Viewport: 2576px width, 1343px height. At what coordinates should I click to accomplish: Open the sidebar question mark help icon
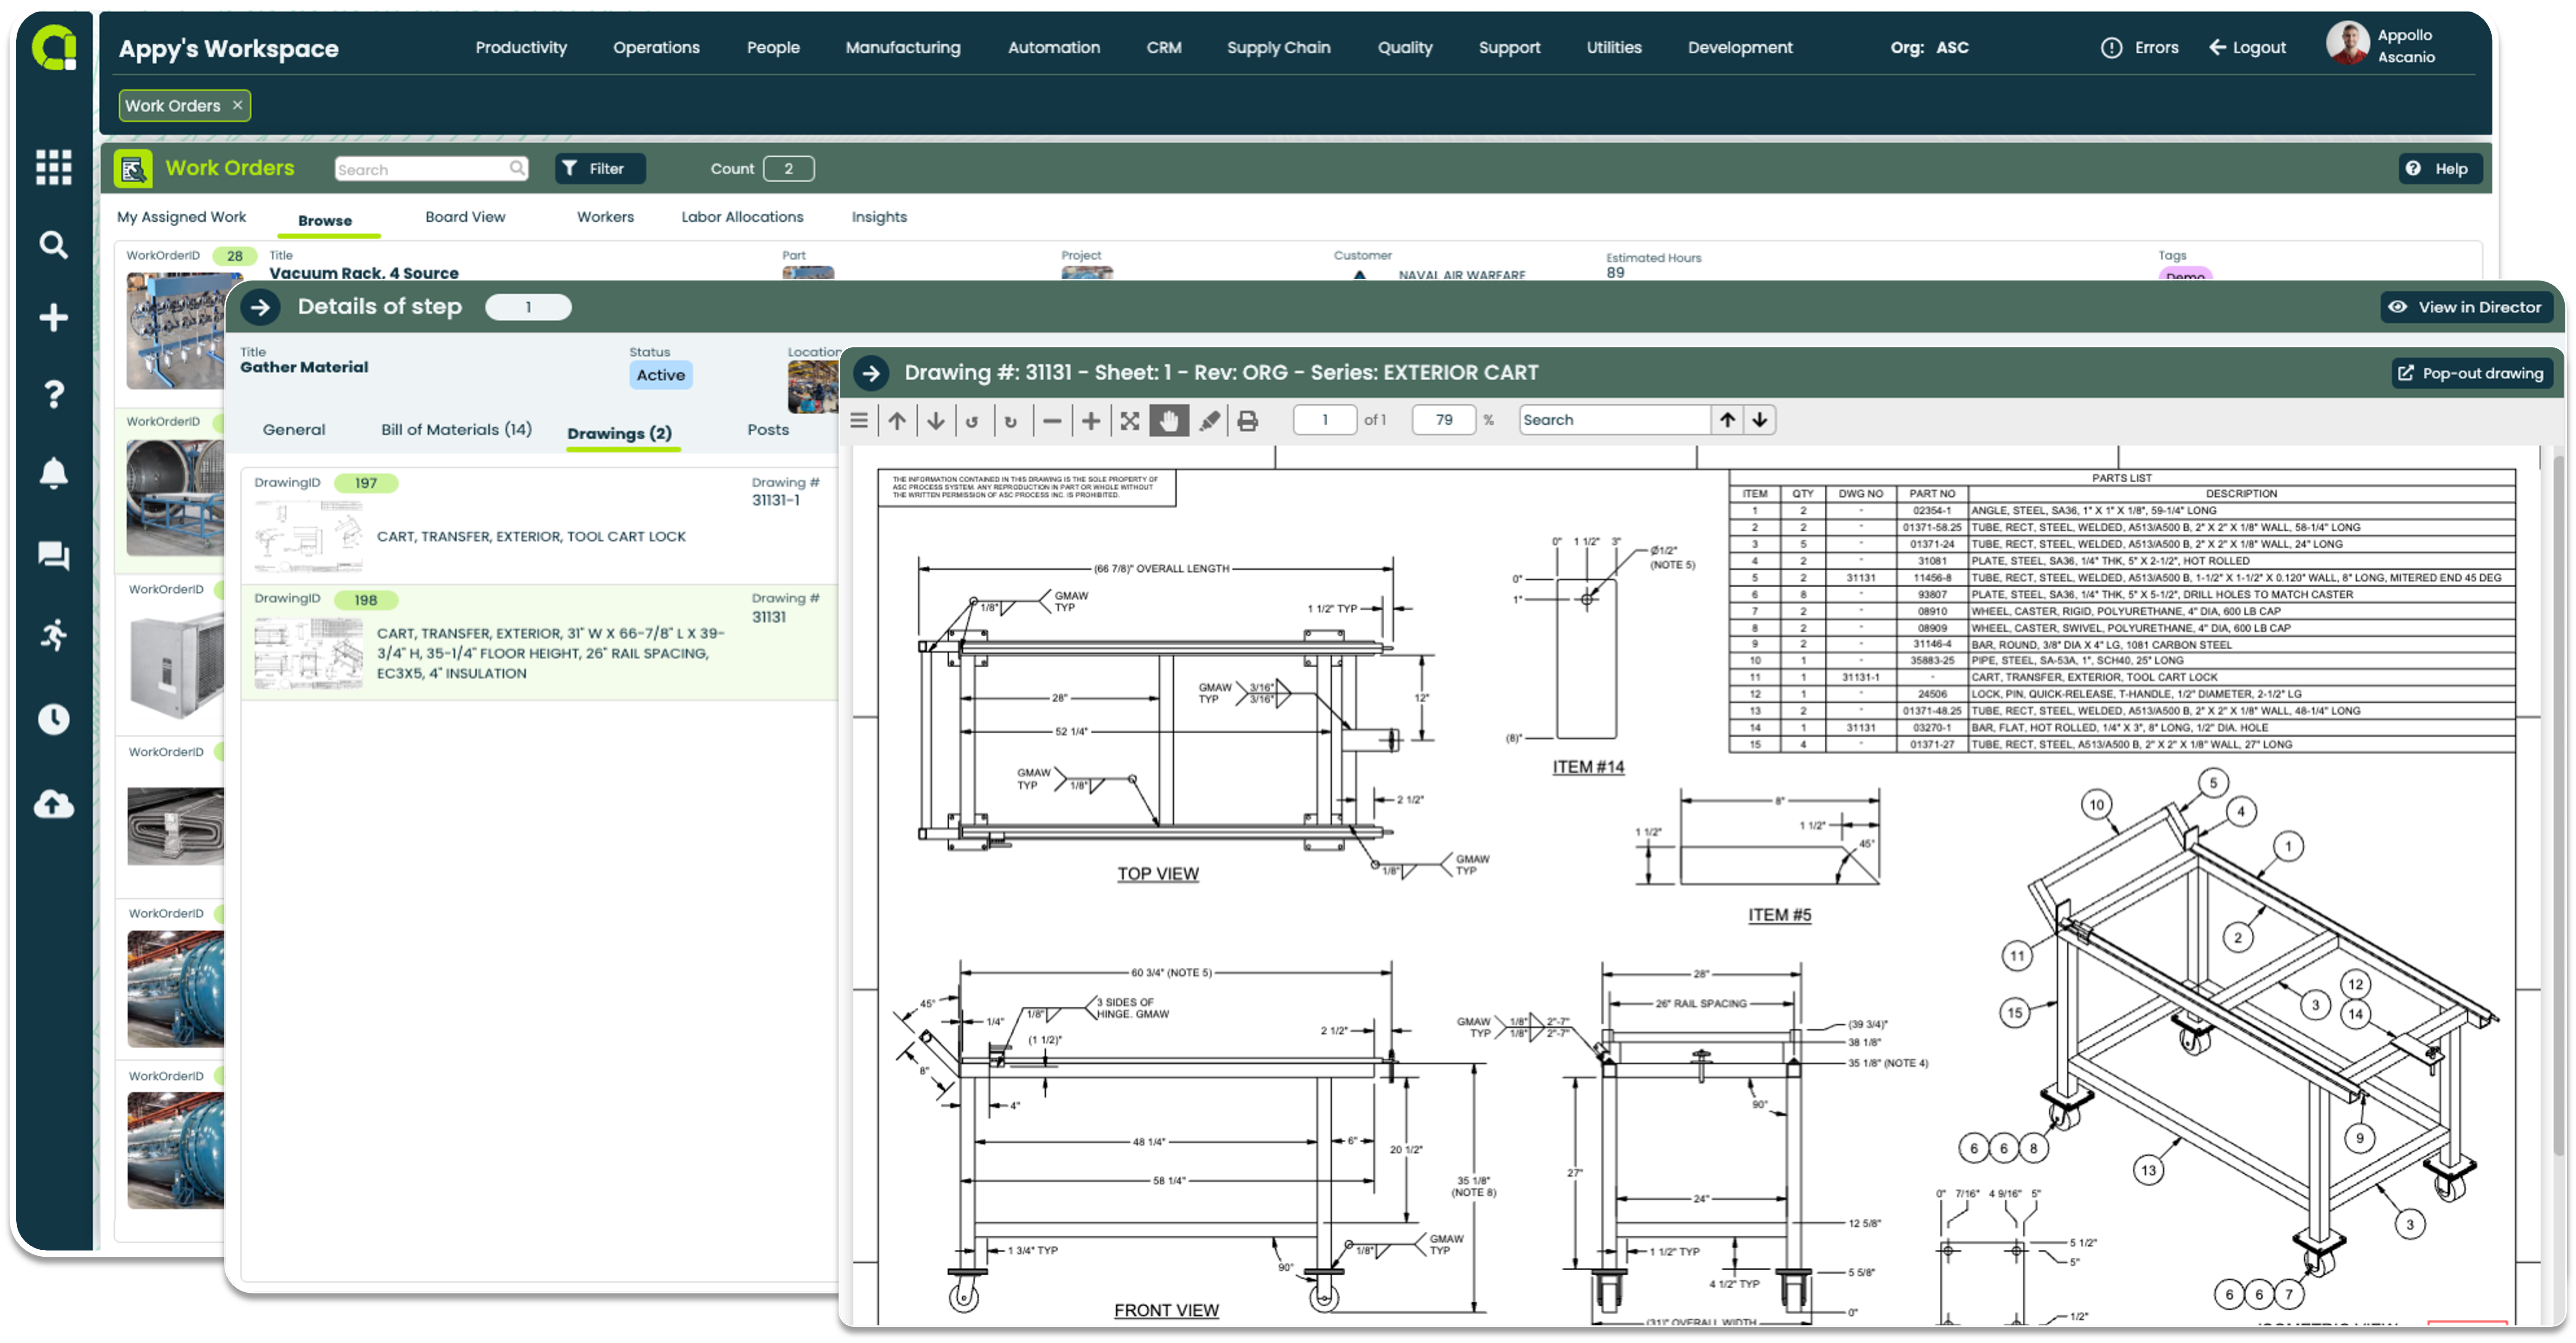click(53, 394)
